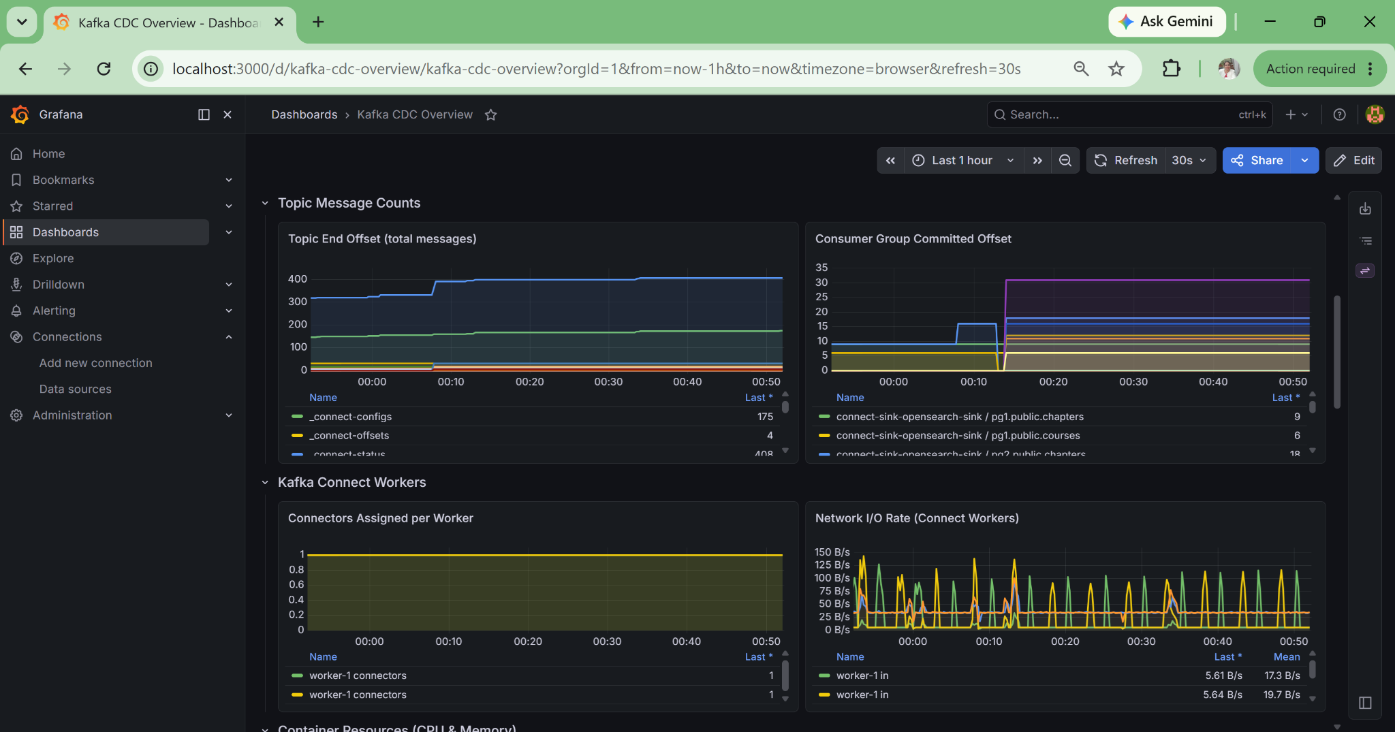
Task: Open Bookmarks in the sidebar
Action: tap(63, 180)
